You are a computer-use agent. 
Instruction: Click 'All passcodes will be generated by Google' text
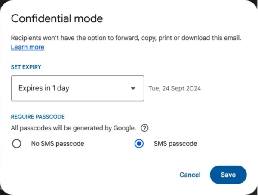74,128
